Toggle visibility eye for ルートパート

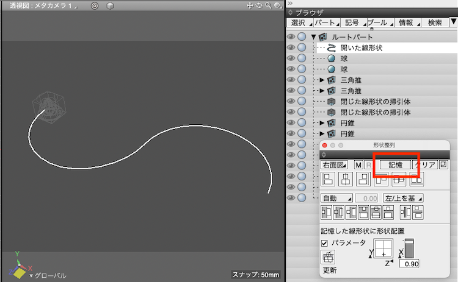pyautogui.click(x=291, y=37)
